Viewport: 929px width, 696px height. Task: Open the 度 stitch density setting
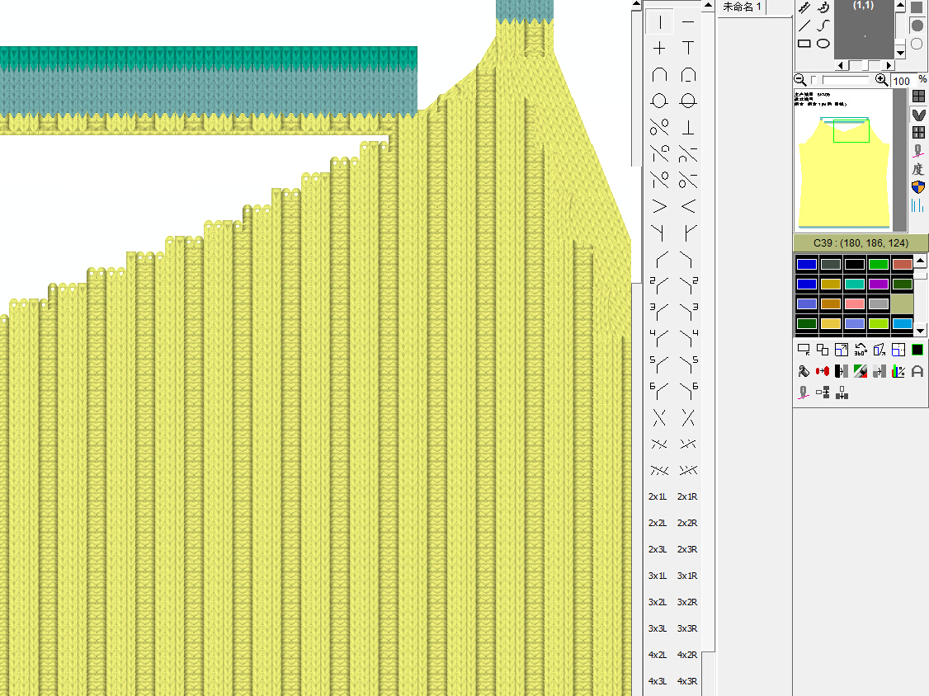click(918, 169)
